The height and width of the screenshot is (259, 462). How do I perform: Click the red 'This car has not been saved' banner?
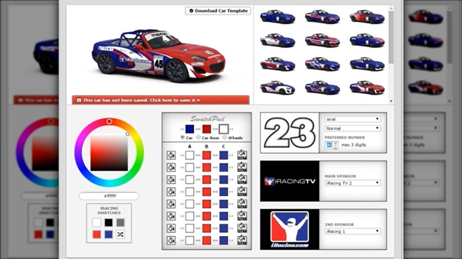tap(161, 100)
